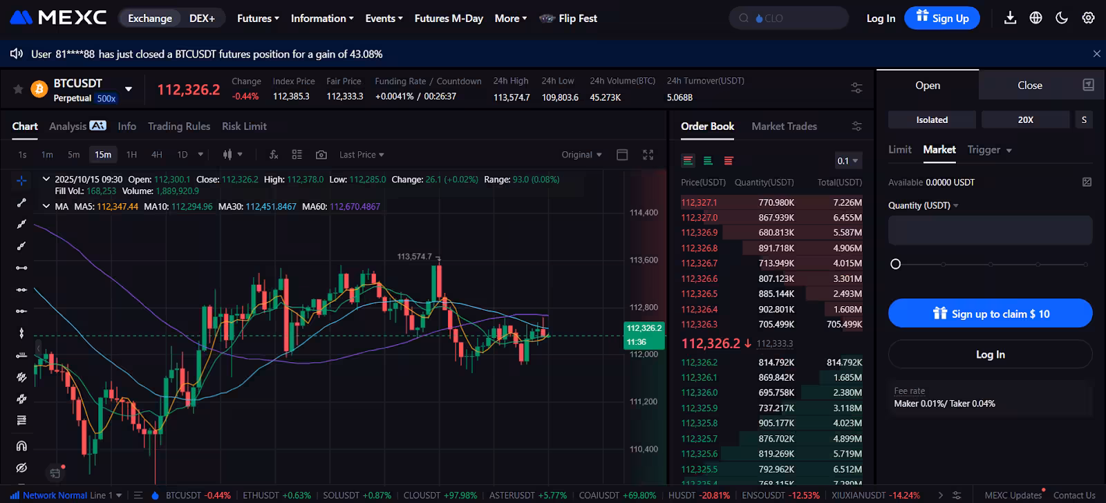
Task: Open the futures calculator icon beside Available
Action: 1087,182
